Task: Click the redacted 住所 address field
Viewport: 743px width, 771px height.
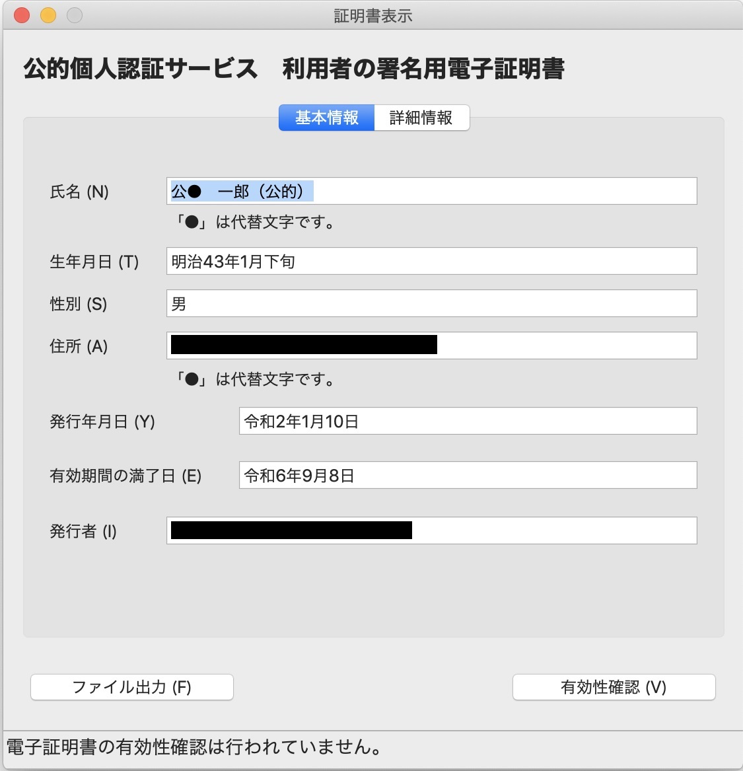Action: click(429, 345)
